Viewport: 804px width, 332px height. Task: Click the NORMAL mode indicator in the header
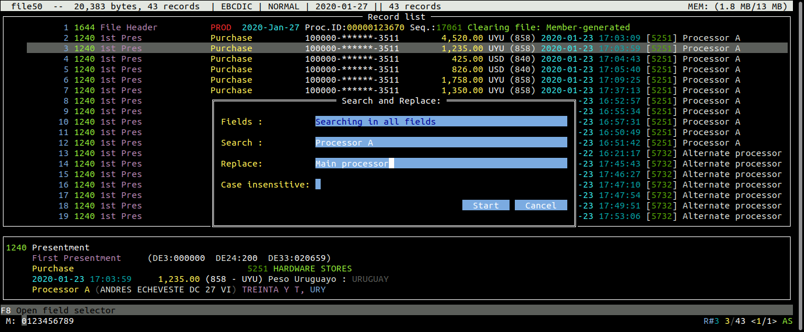point(283,6)
